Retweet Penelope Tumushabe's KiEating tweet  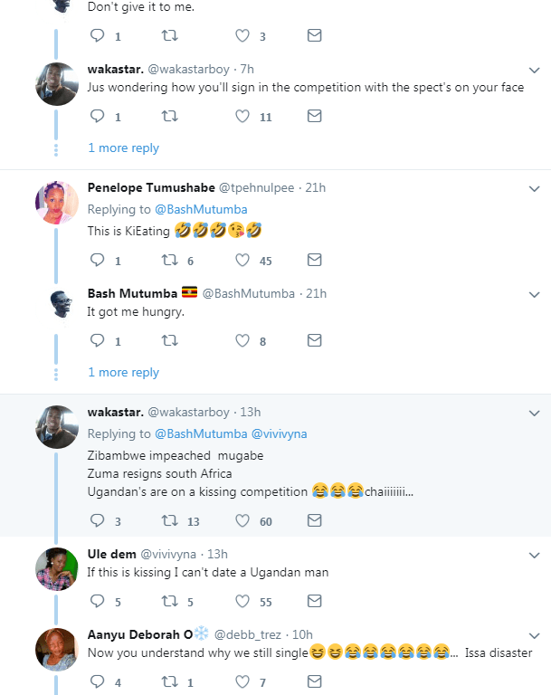click(x=168, y=261)
